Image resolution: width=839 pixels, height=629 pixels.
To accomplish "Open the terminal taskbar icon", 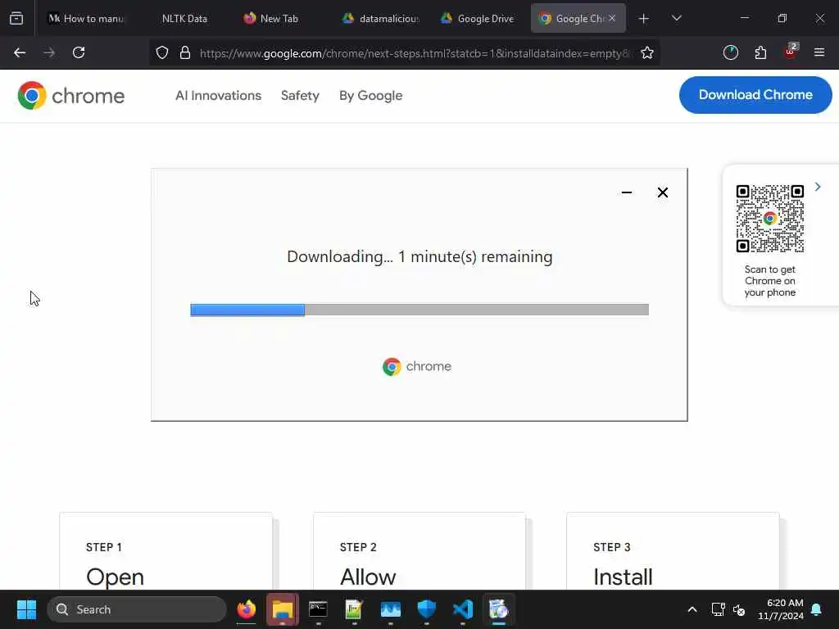I will (318, 609).
